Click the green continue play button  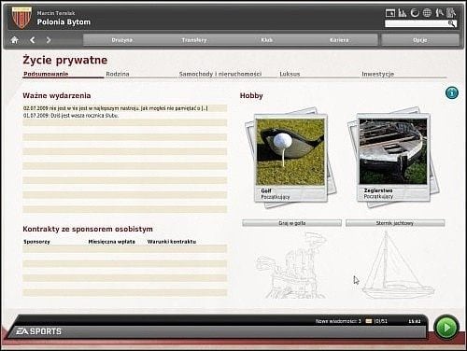pyautogui.click(x=446, y=328)
